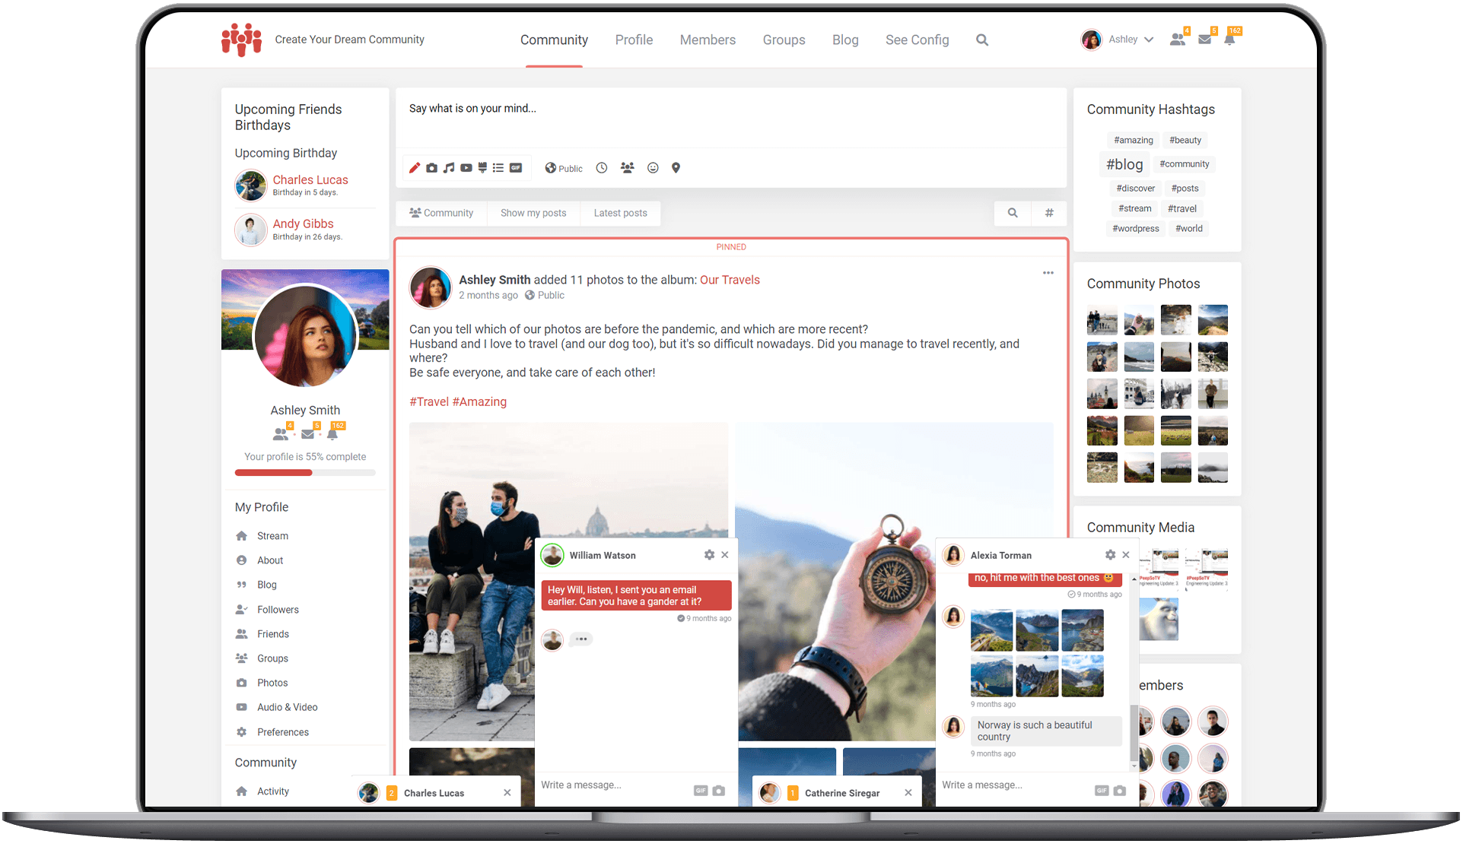1463x850 pixels.
Task: Click the Say what is on your mind field
Action: [730, 118]
